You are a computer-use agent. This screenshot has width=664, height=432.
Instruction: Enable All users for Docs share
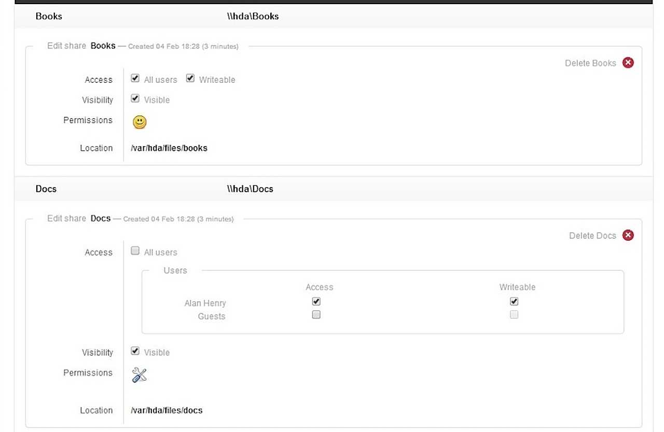click(x=135, y=251)
